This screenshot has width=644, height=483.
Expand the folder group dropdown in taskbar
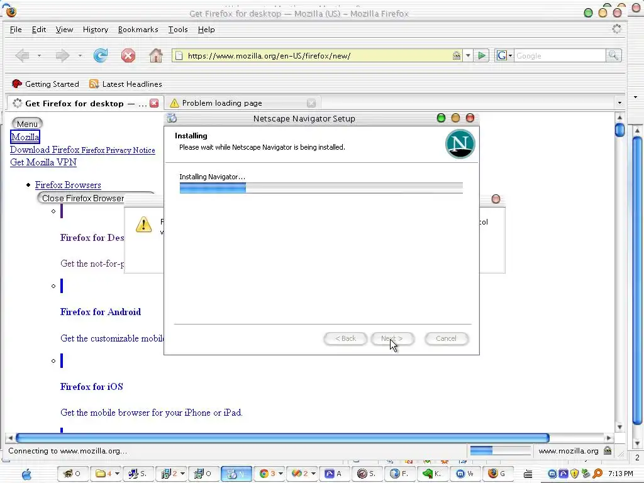[x=117, y=474]
